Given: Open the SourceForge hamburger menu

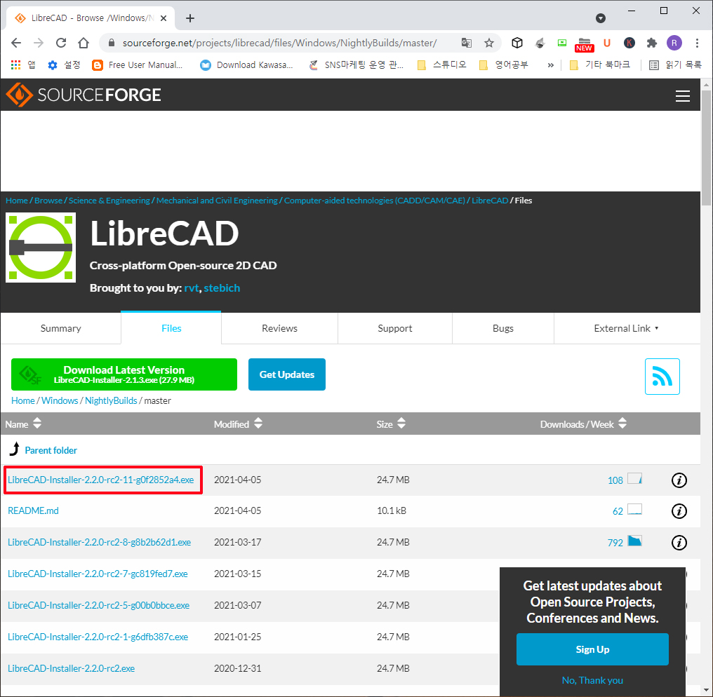Looking at the screenshot, I should point(683,95).
